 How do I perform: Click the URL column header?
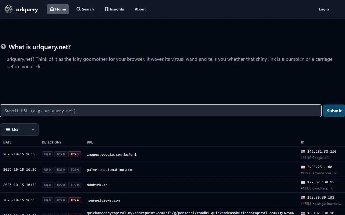(90, 142)
